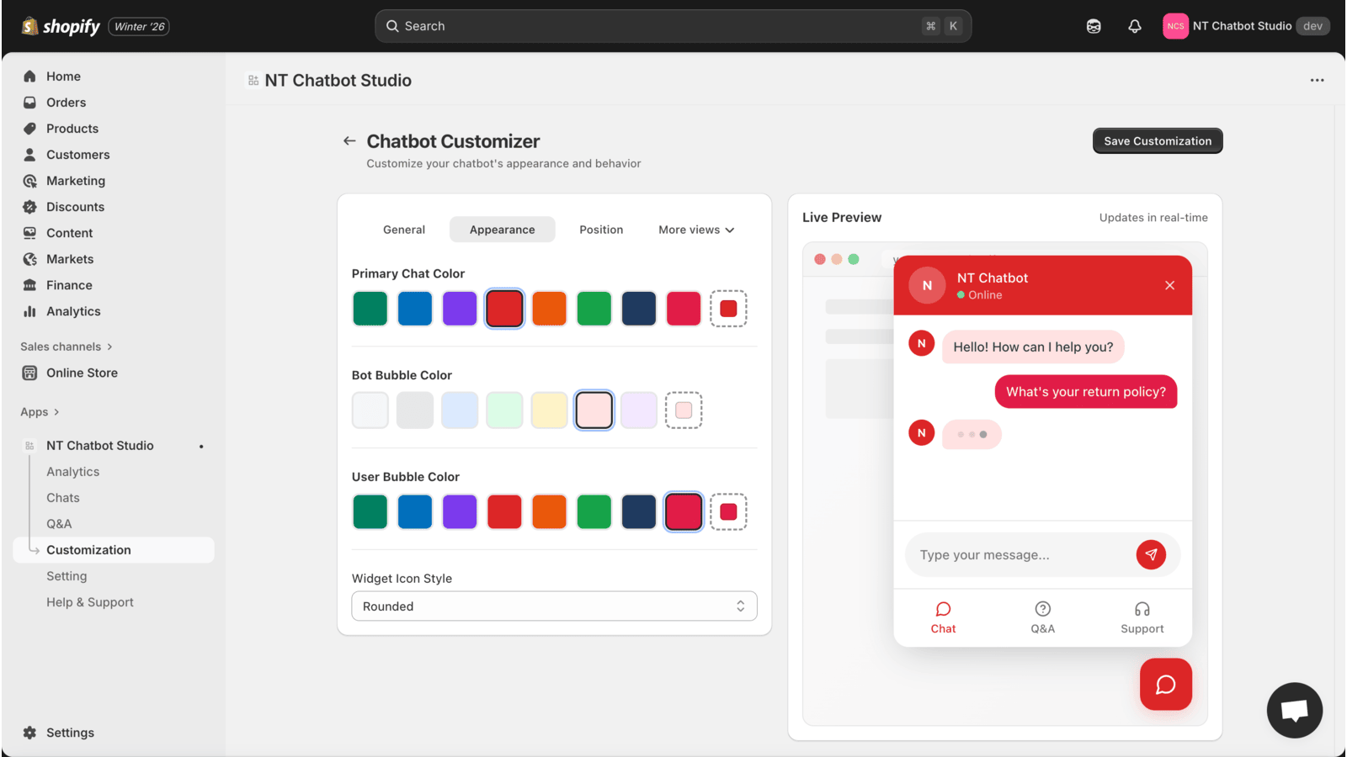Click the send message arrow in live preview

pos(1151,554)
